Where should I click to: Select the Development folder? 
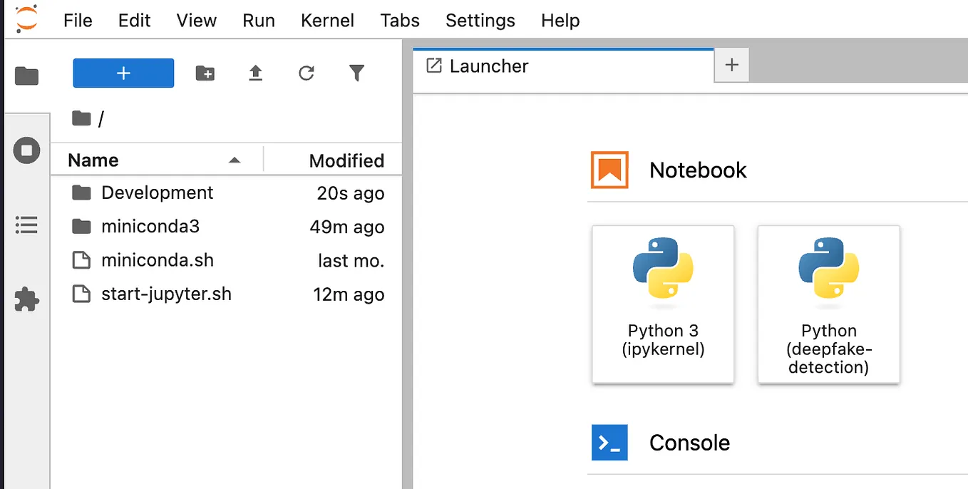[157, 193]
